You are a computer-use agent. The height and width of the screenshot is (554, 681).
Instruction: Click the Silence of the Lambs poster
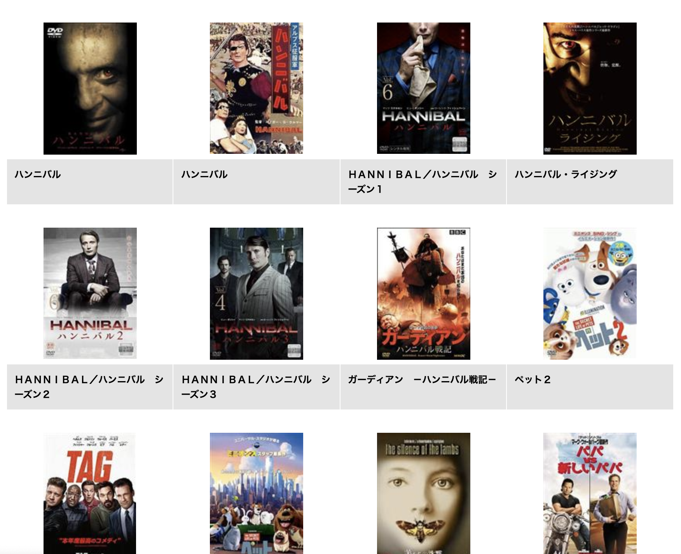(x=424, y=493)
